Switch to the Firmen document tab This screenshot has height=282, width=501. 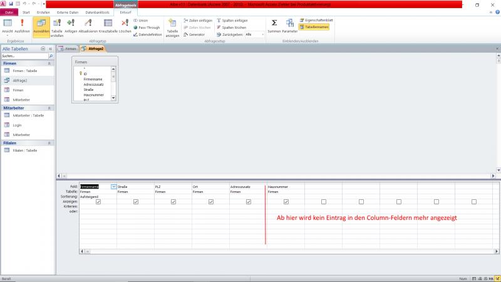pyautogui.click(x=68, y=49)
